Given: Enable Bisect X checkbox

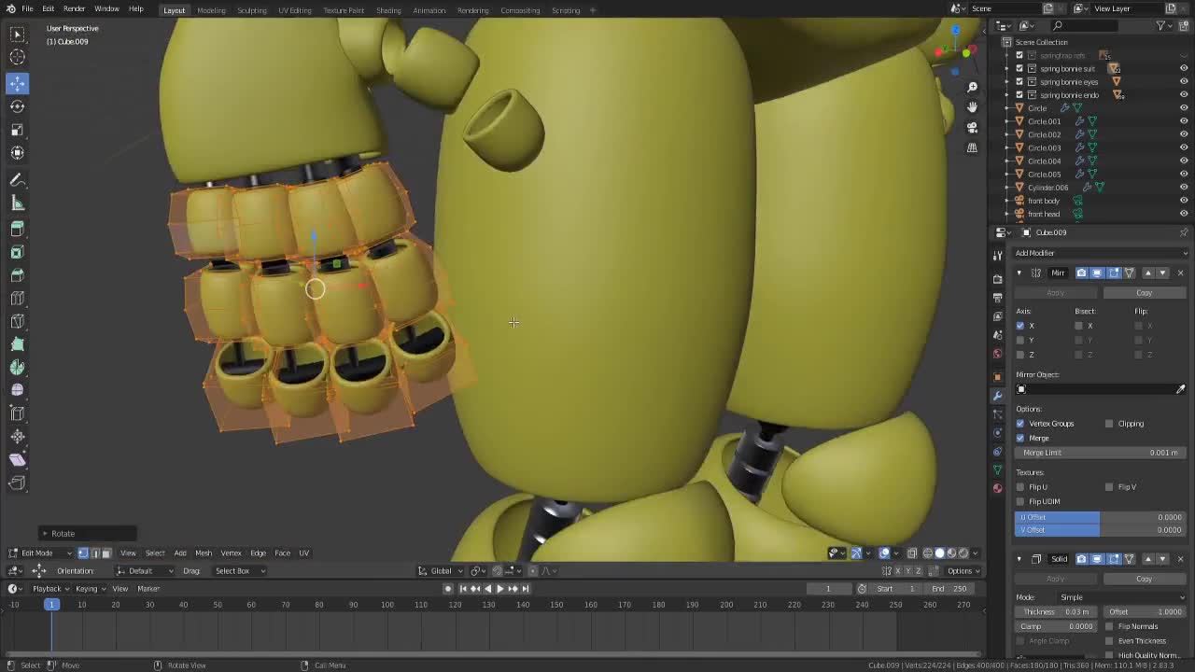Looking at the screenshot, I should coord(1078,326).
